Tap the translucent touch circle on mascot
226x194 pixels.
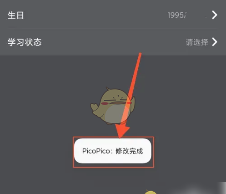pos(117,113)
